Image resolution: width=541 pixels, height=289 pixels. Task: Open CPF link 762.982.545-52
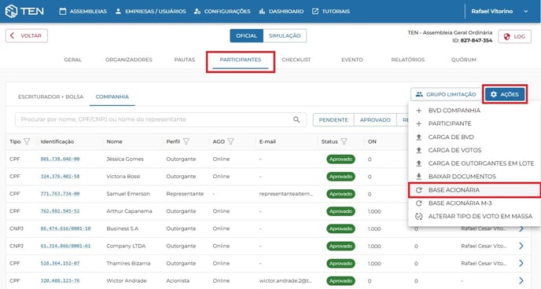pos(60,211)
